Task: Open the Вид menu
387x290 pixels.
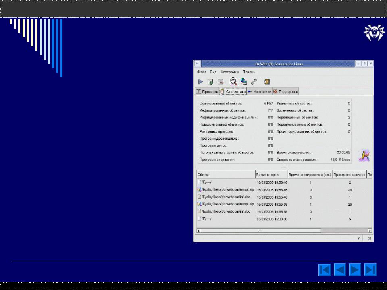Action: 213,72
